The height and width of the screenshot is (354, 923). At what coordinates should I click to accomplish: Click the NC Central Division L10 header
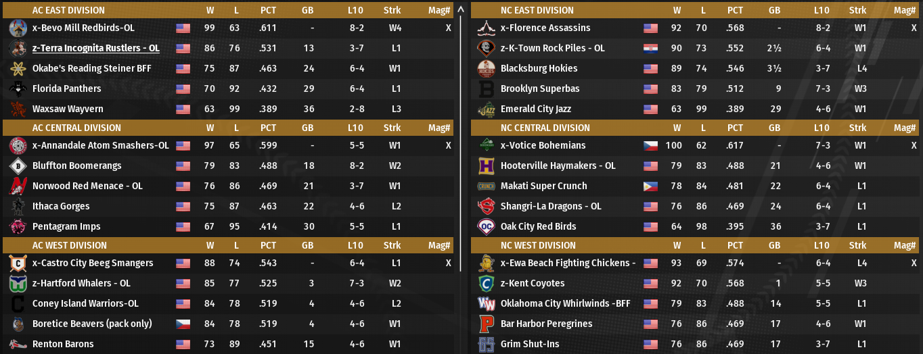click(821, 128)
